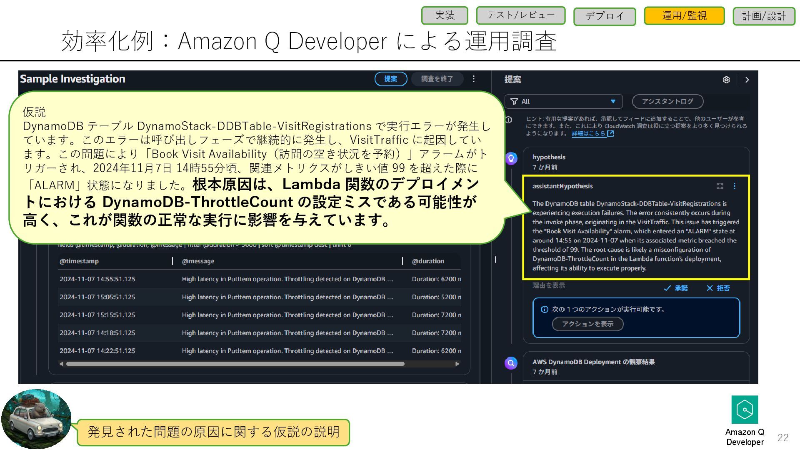This screenshot has width=800, height=450.
Task: Click the info icon in the action available box
Action: coord(544,309)
